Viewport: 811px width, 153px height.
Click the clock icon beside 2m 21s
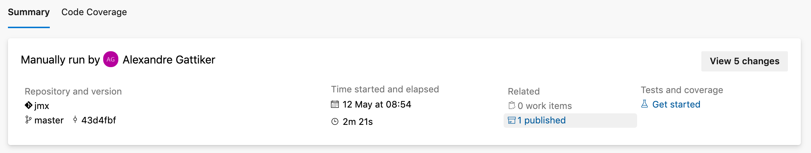335,122
